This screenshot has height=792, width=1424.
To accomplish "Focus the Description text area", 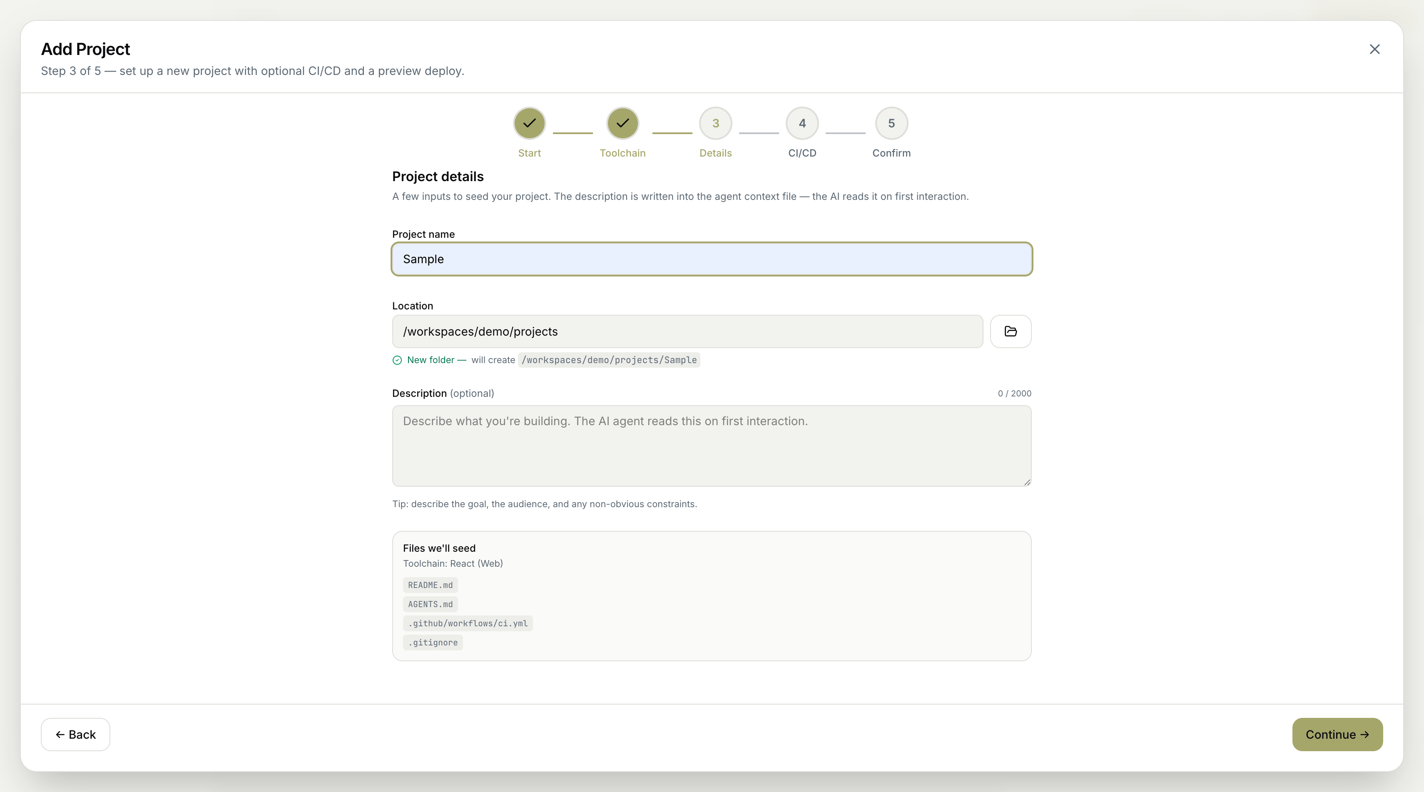I will point(712,446).
